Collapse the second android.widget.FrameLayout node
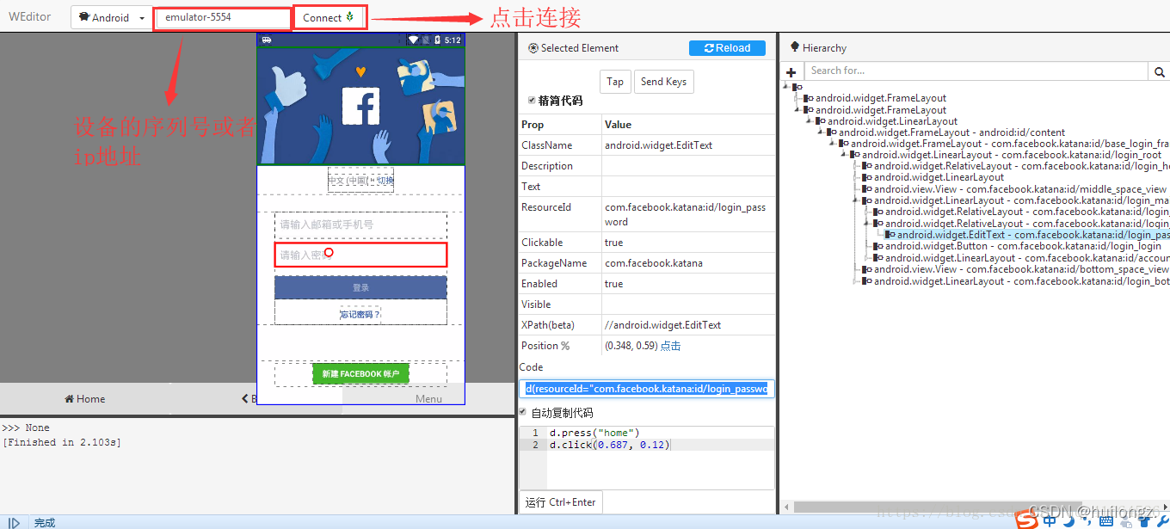This screenshot has width=1170, height=529. (797, 109)
